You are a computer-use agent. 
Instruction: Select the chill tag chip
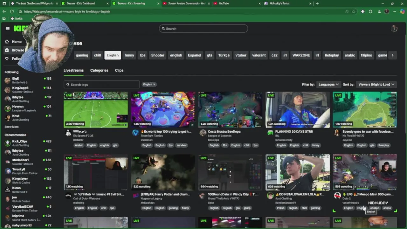click(97, 55)
